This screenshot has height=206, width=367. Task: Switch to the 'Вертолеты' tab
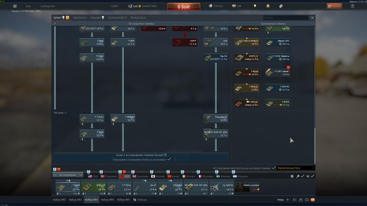click(x=80, y=18)
